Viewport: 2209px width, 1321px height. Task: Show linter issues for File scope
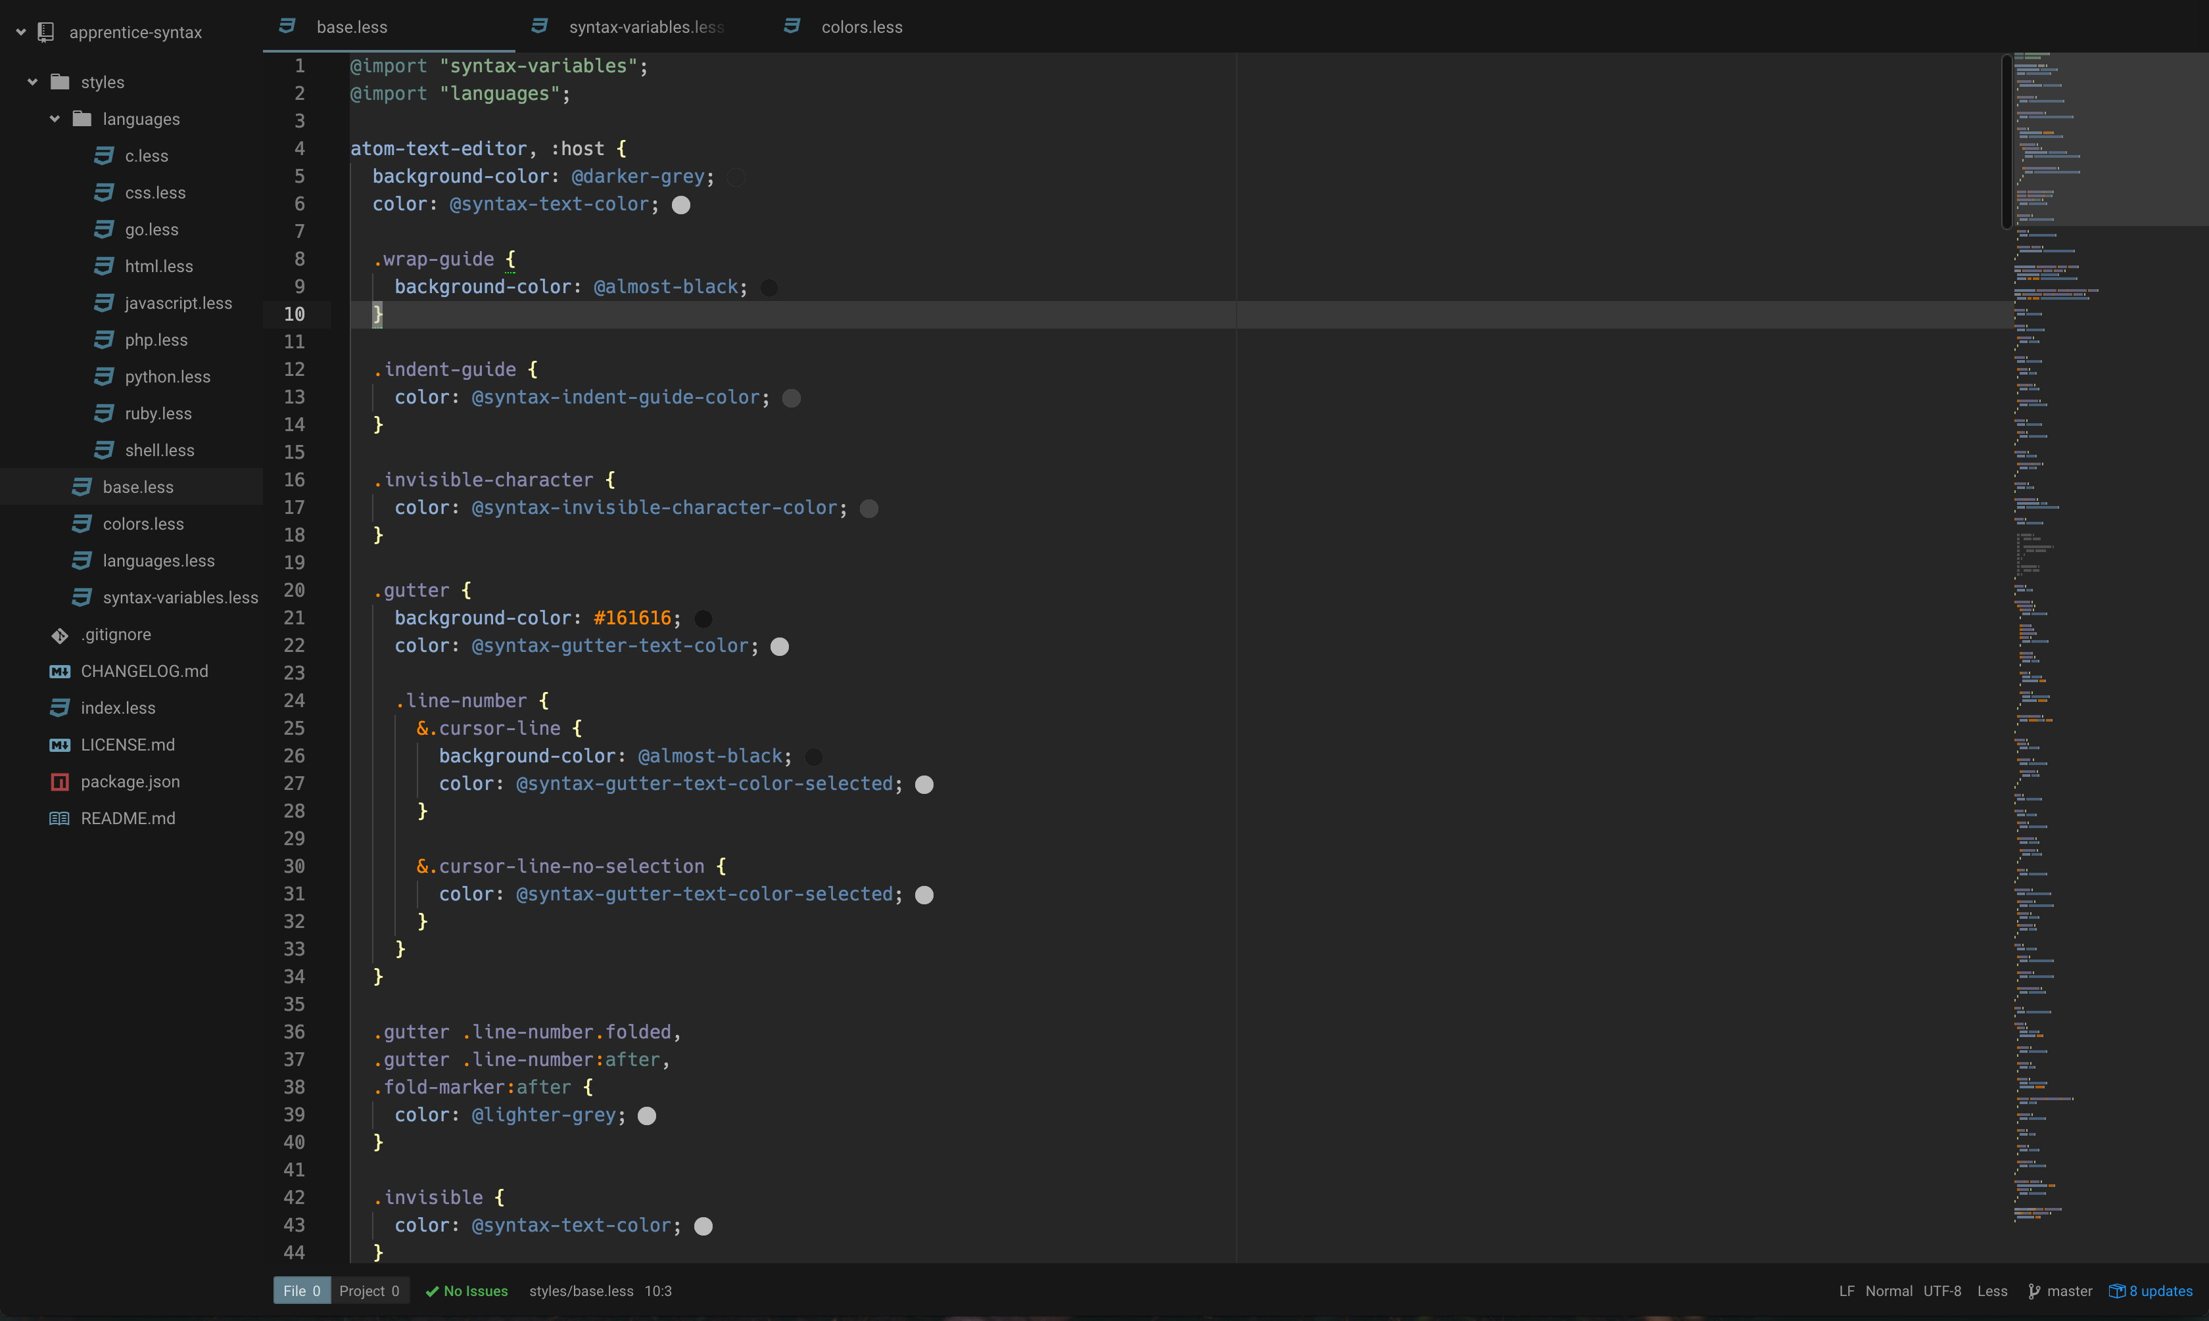302,1291
